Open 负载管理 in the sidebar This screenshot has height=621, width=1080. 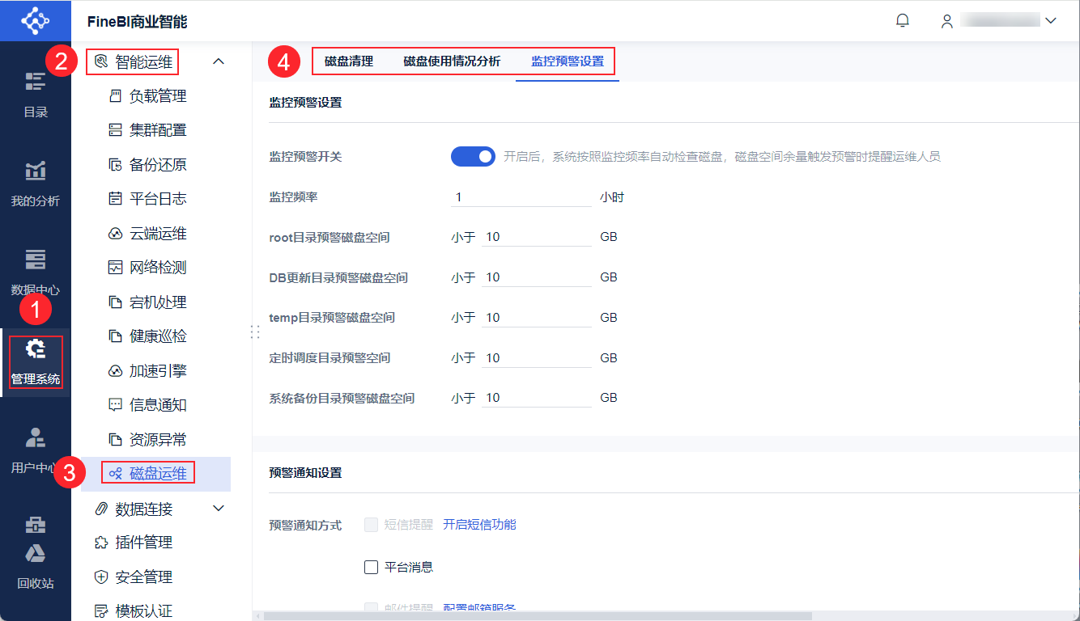(x=159, y=96)
